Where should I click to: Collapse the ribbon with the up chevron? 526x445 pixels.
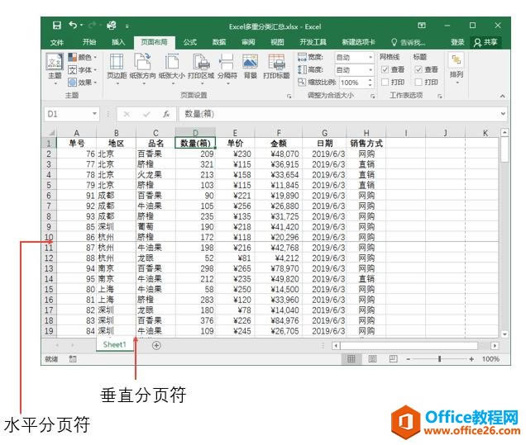(502, 96)
